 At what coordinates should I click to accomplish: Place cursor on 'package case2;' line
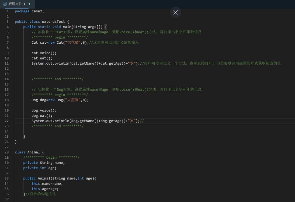[29, 11]
